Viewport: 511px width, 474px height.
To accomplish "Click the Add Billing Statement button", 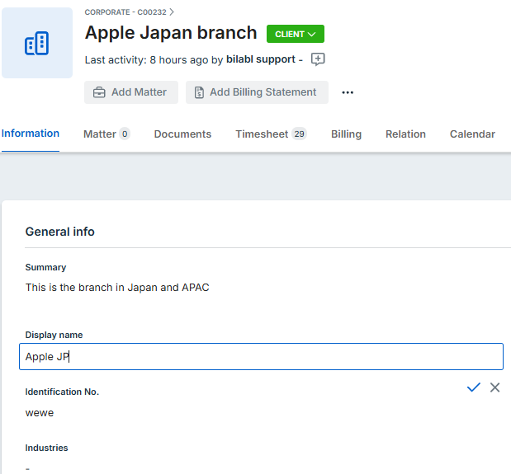I will pos(257,92).
